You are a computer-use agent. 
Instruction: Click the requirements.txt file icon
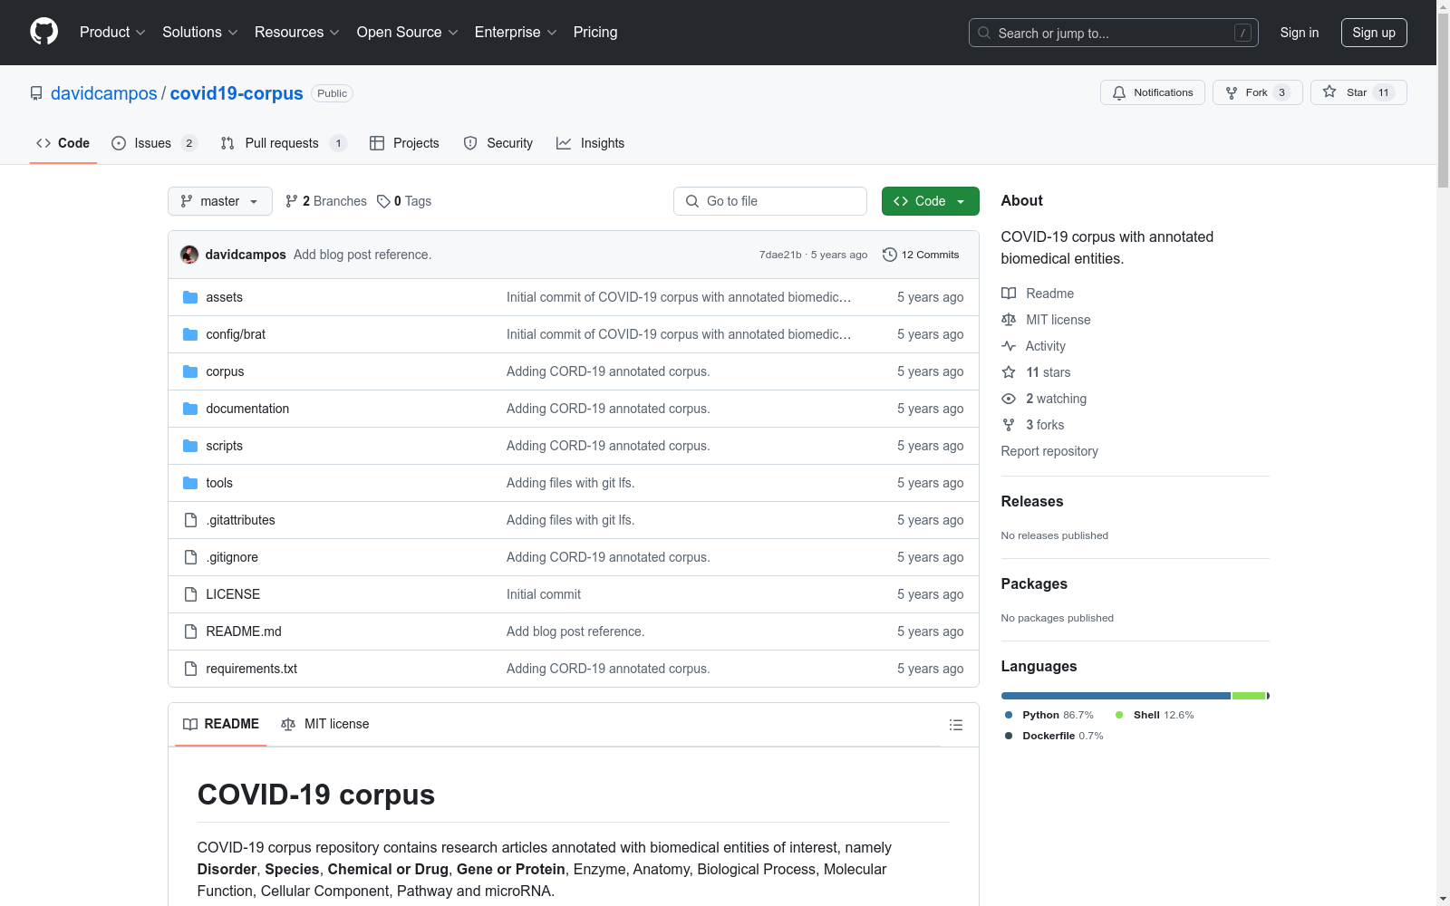click(190, 669)
